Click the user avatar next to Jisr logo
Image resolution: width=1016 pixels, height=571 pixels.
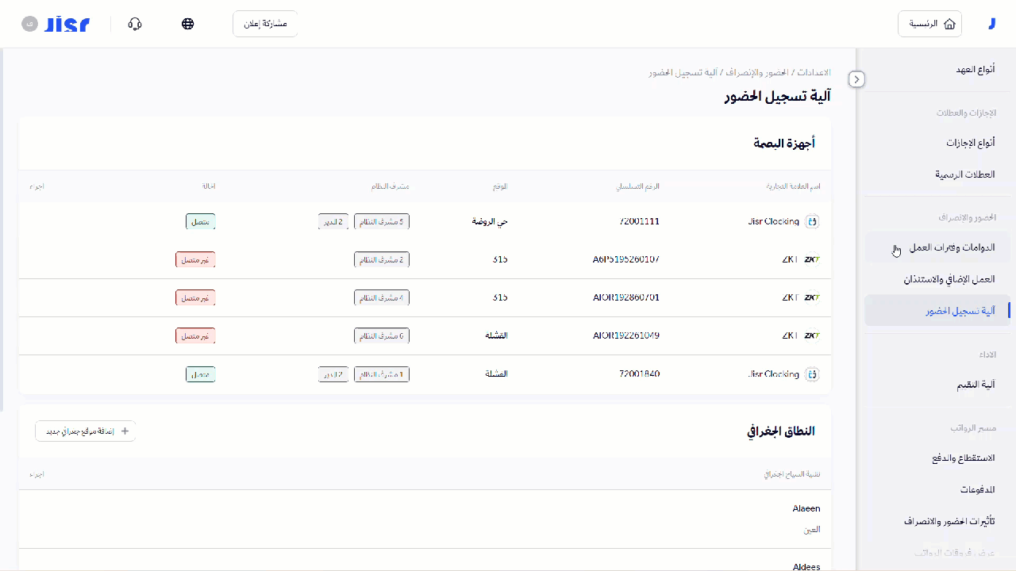(29, 24)
